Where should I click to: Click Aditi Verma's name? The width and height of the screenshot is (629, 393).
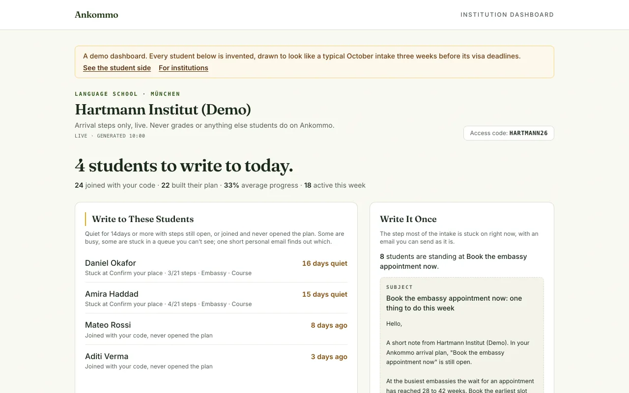point(107,356)
